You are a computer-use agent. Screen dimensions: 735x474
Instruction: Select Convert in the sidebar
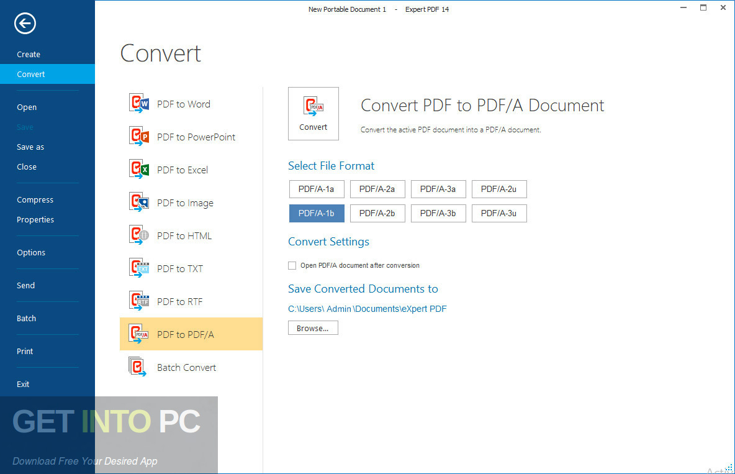click(47, 74)
